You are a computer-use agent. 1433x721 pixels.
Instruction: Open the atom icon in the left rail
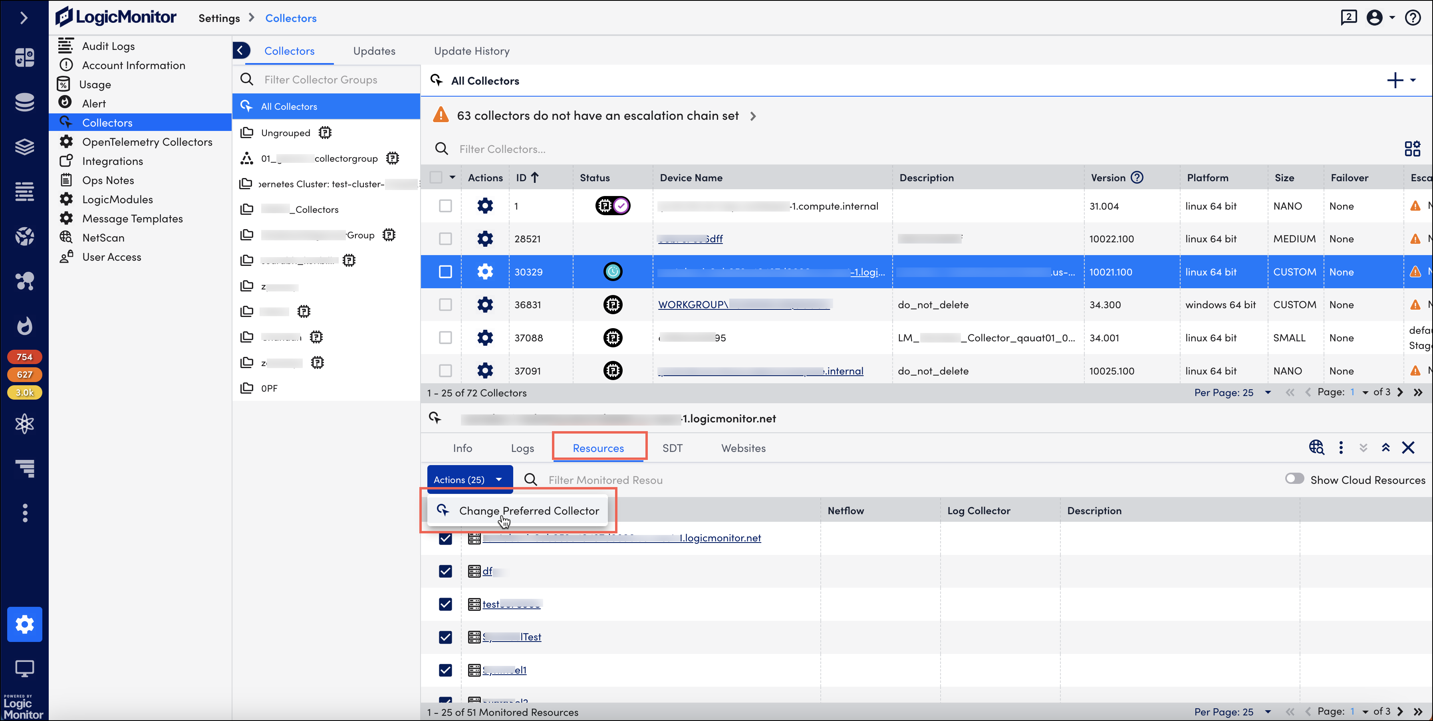(x=24, y=424)
